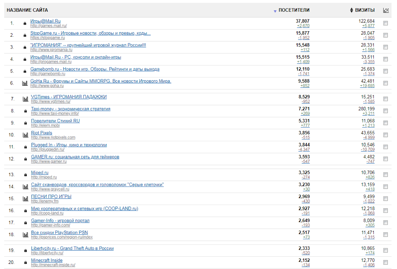Click lock icon beside Повелители Стихий RU
397x269 pixels.
(25, 123)
